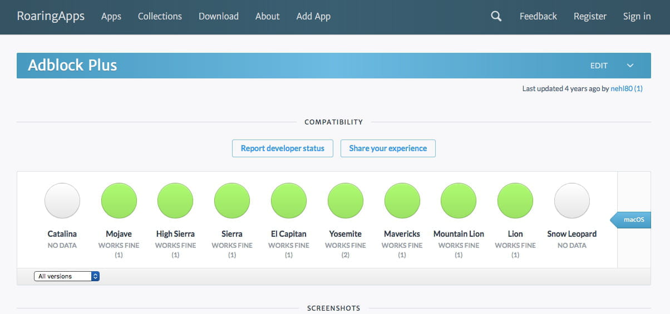Click the Catalina label
The width and height of the screenshot is (670, 314).
(62, 234)
